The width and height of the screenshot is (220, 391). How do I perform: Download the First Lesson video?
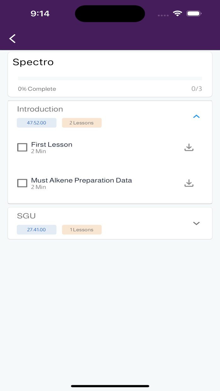189,147
